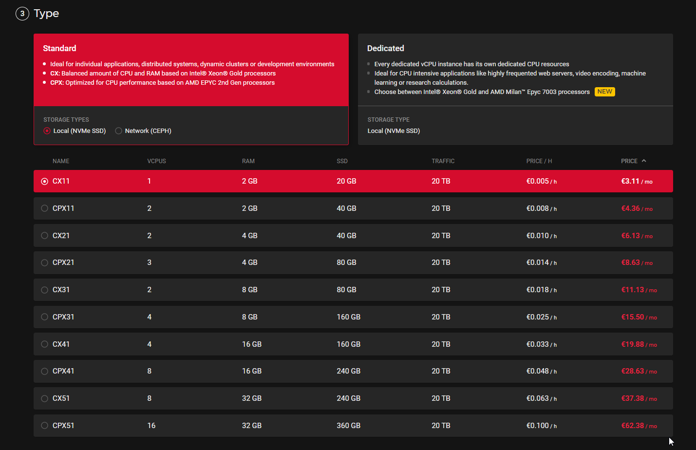The width and height of the screenshot is (696, 450).
Task: Click the €37.38 / mo price
Action: click(639, 398)
